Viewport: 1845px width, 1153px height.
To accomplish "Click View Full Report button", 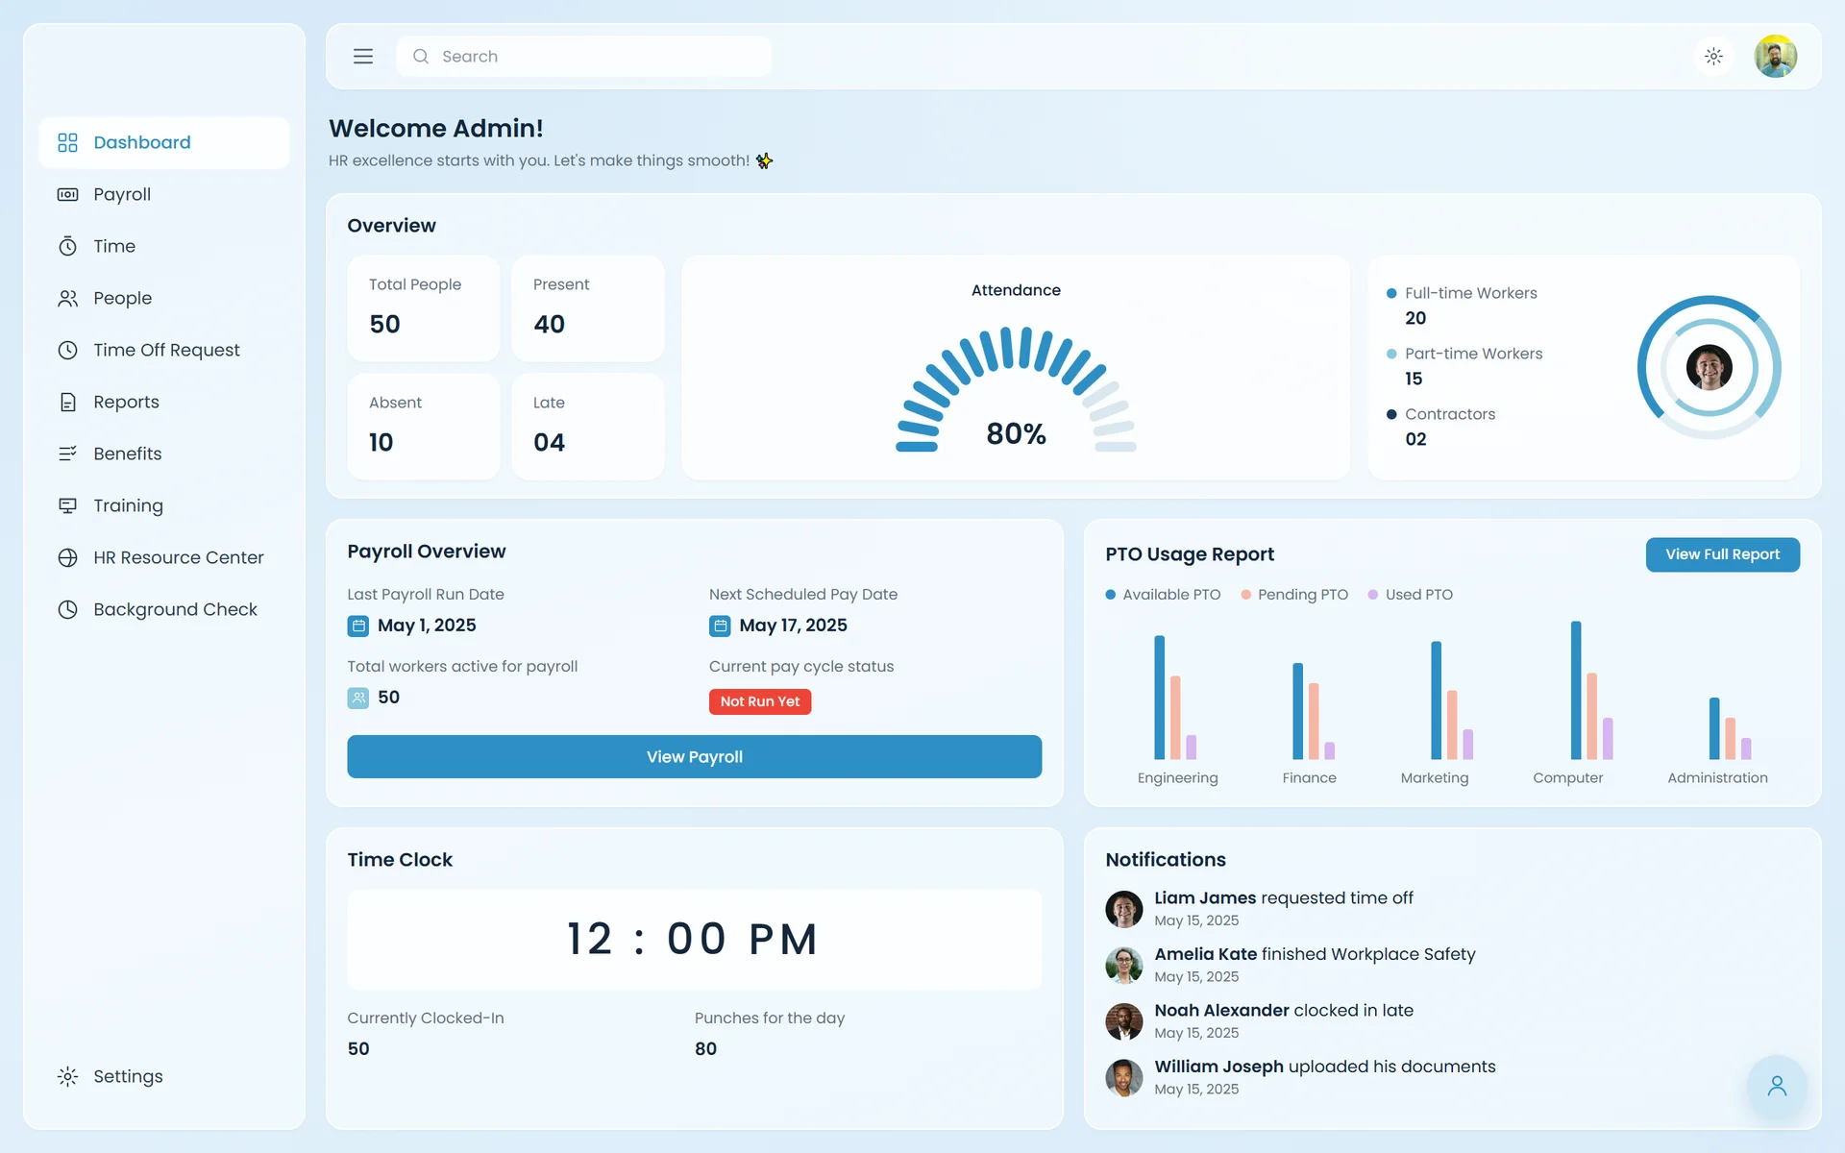I will [x=1722, y=554].
